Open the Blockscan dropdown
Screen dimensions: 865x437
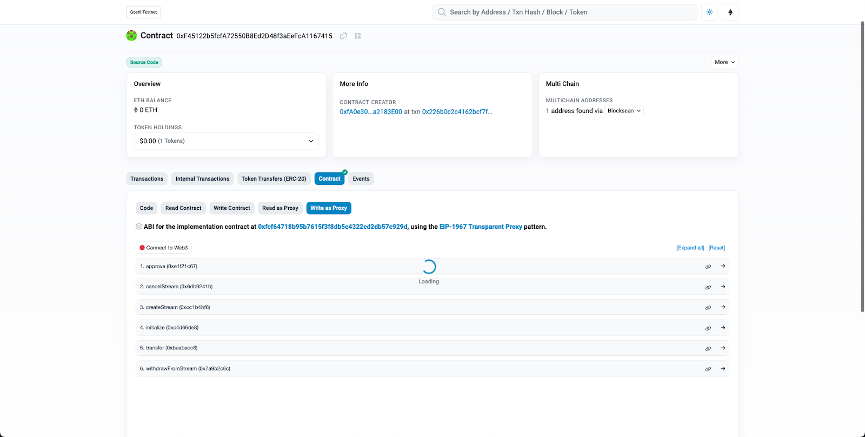tap(624, 111)
